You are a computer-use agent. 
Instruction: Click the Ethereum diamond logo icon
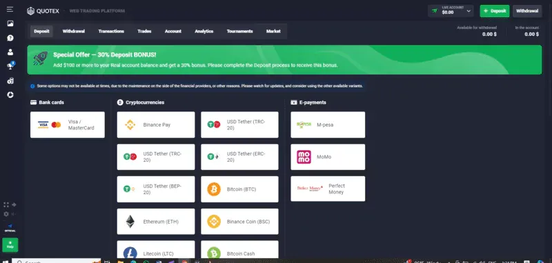click(130, 222)
